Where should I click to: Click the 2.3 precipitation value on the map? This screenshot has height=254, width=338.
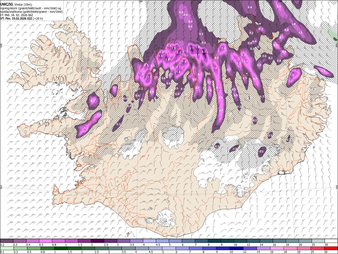tap(204, 52)
